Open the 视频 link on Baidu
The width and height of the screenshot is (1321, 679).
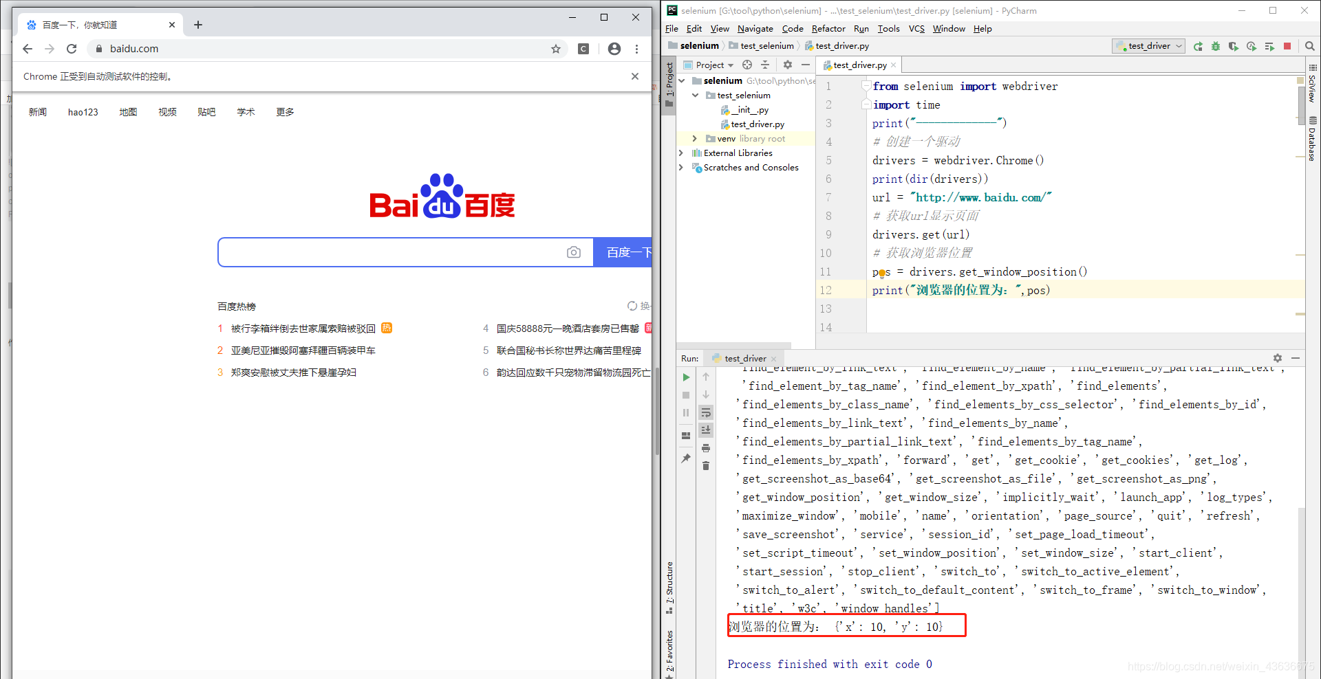point(167,112)
